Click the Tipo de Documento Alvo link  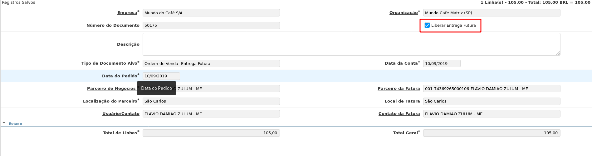pyautogui.click(x=109, y=63)
